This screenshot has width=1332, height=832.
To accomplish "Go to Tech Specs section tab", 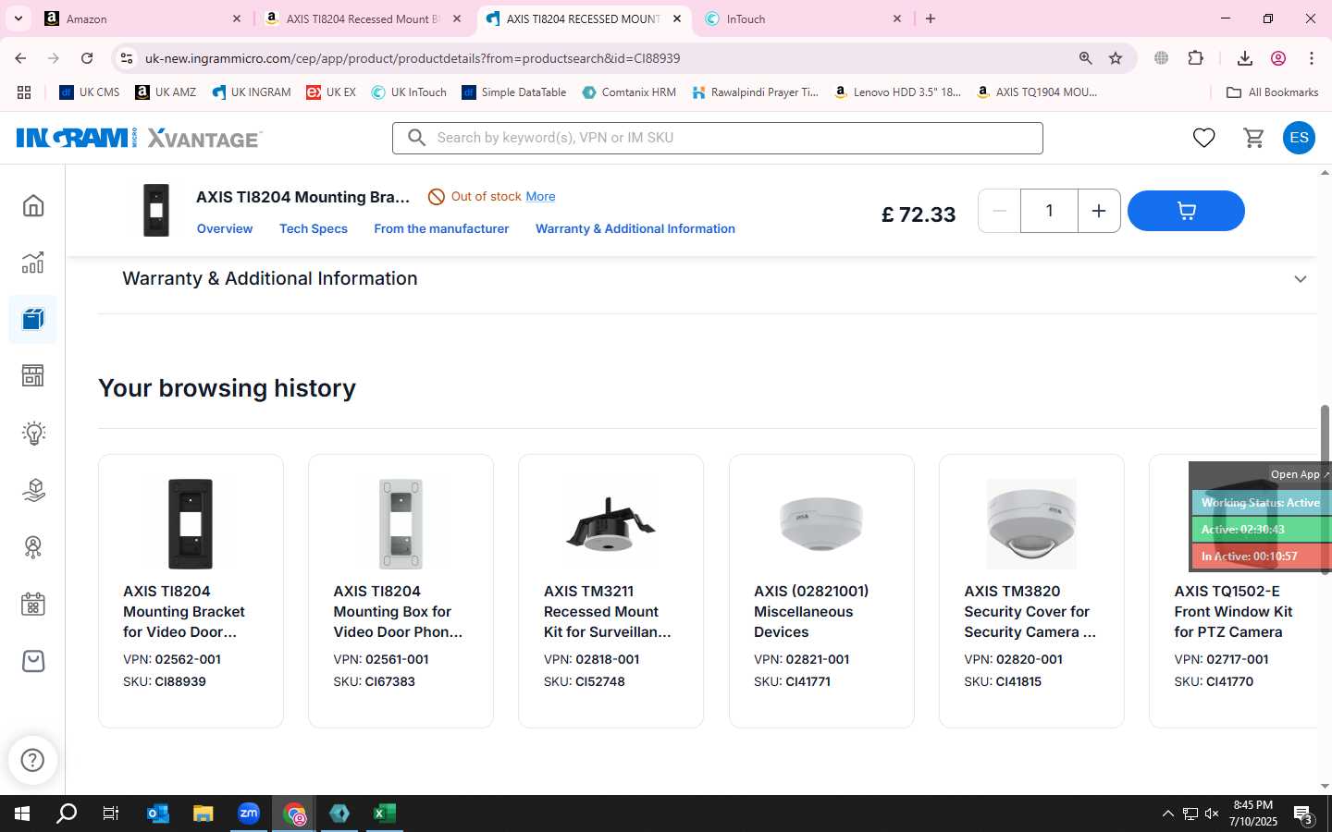I will pyautogui.click(x=314, y=228).
